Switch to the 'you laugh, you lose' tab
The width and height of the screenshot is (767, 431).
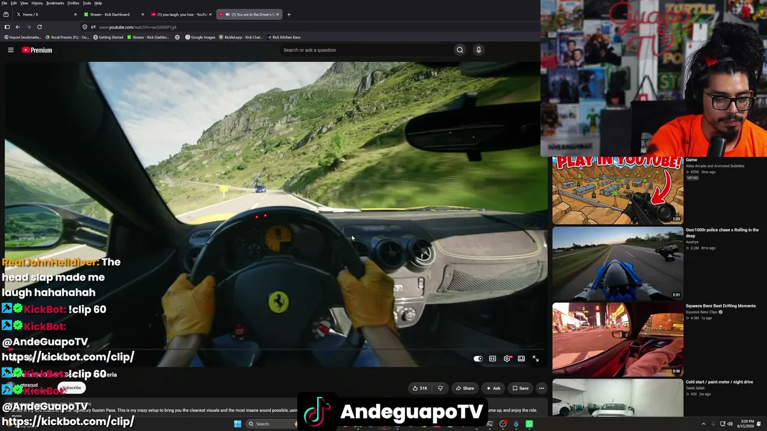(x=181, y=14)
